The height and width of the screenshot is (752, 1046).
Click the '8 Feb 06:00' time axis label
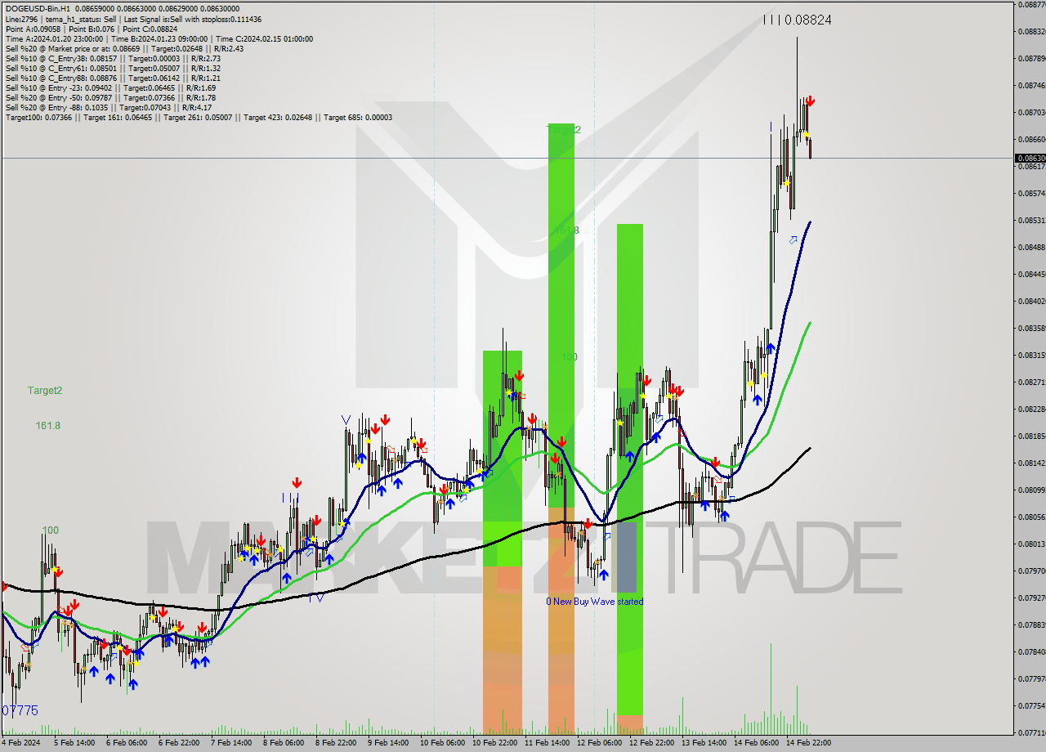coord(283,743)
